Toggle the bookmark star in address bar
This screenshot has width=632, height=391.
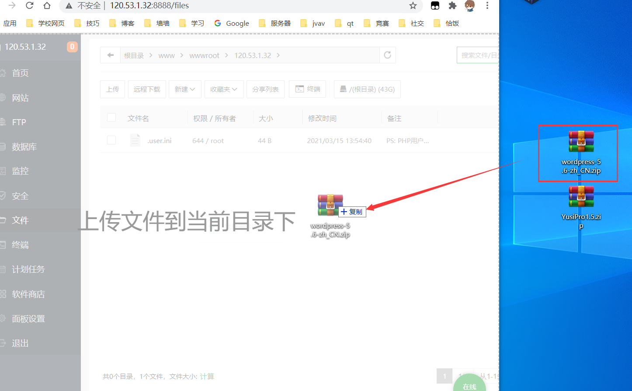pyautogui.click(x=413, y=6)
